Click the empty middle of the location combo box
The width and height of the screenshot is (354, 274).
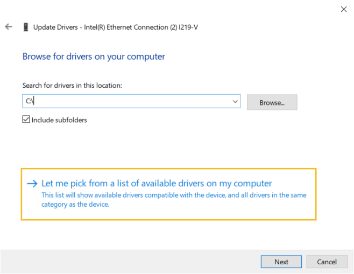pyautogui.click(x=134, y=101)
